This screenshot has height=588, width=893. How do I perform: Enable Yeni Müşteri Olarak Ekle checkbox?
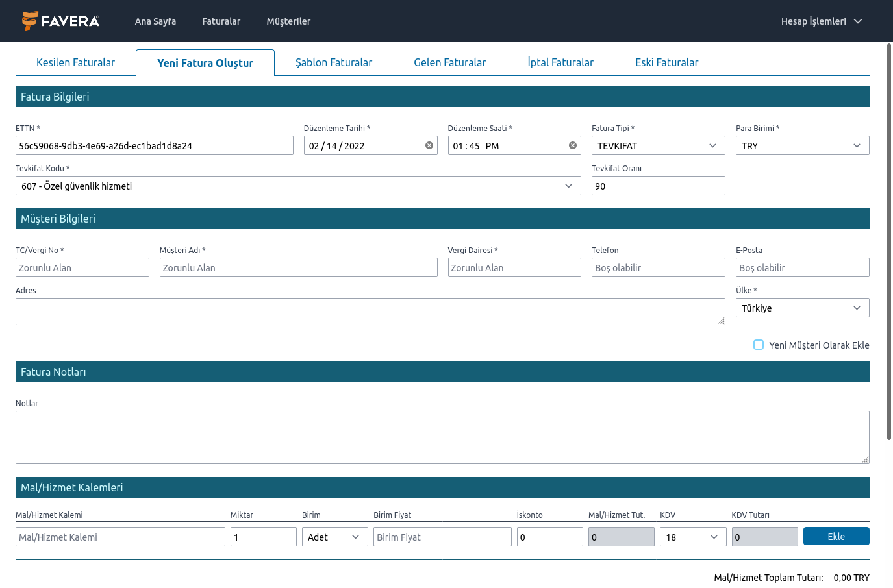click(759, 345)
